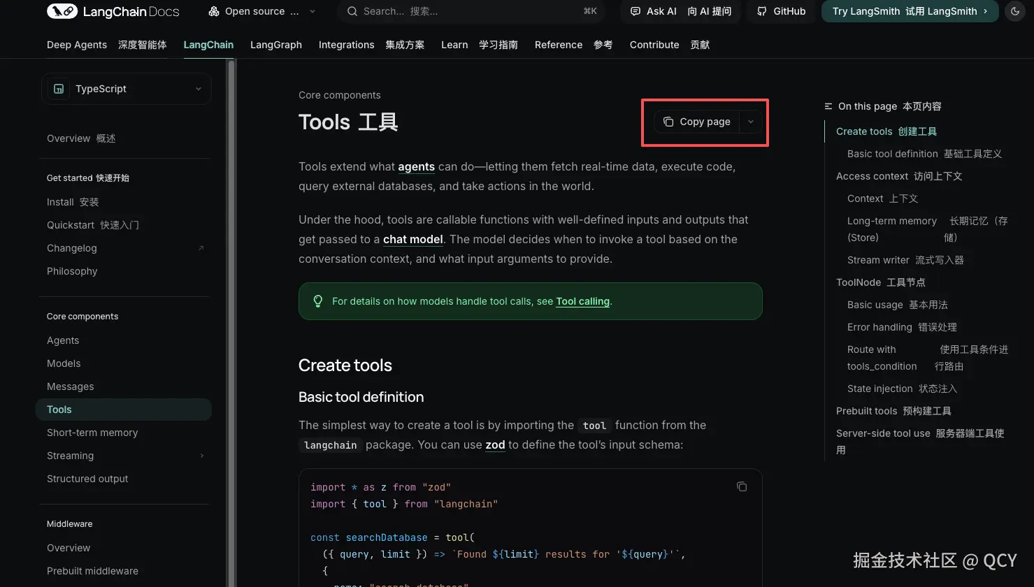Jump to Long-term memory (Store) section

point(928,229)
